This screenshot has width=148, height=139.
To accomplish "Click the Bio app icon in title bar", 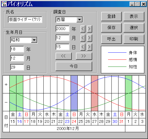I will (4, 4).
